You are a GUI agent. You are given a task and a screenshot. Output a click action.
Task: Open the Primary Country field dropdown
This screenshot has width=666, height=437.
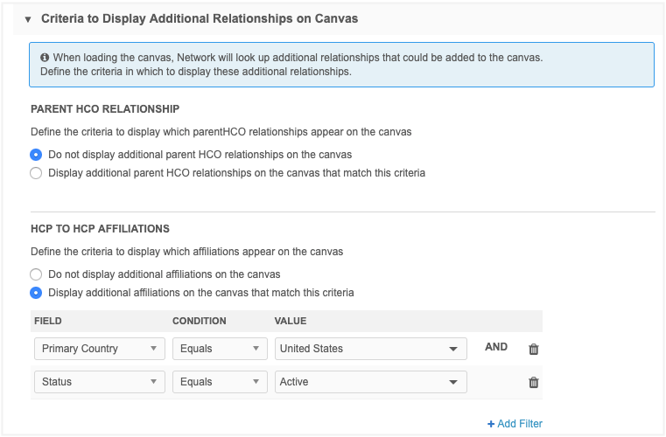point(99,349)
